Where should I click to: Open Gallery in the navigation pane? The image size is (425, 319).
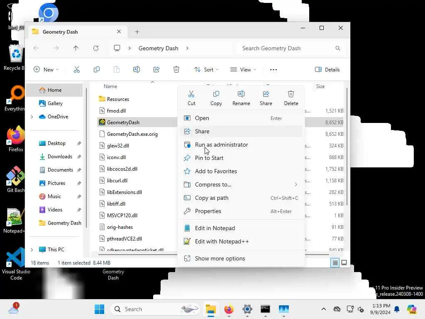[x=54, y=103]
